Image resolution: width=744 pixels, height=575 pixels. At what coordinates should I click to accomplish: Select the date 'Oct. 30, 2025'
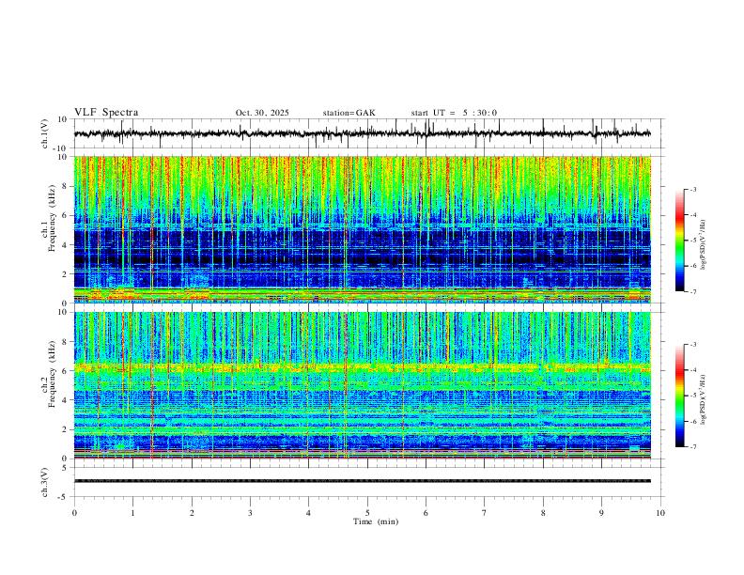point(262,113)
